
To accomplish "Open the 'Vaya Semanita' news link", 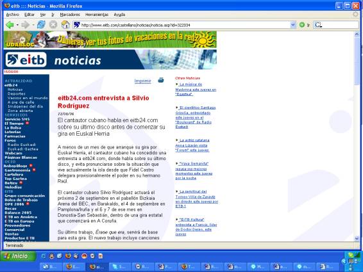I will click(194, 171).
